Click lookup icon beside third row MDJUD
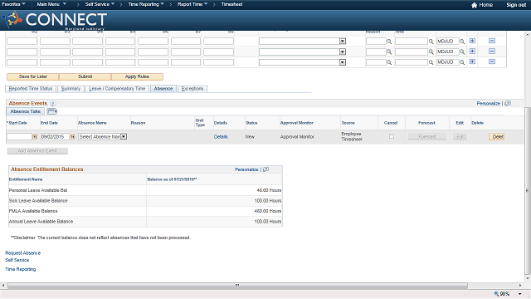531x299 pixels. (x=462, y=62)
